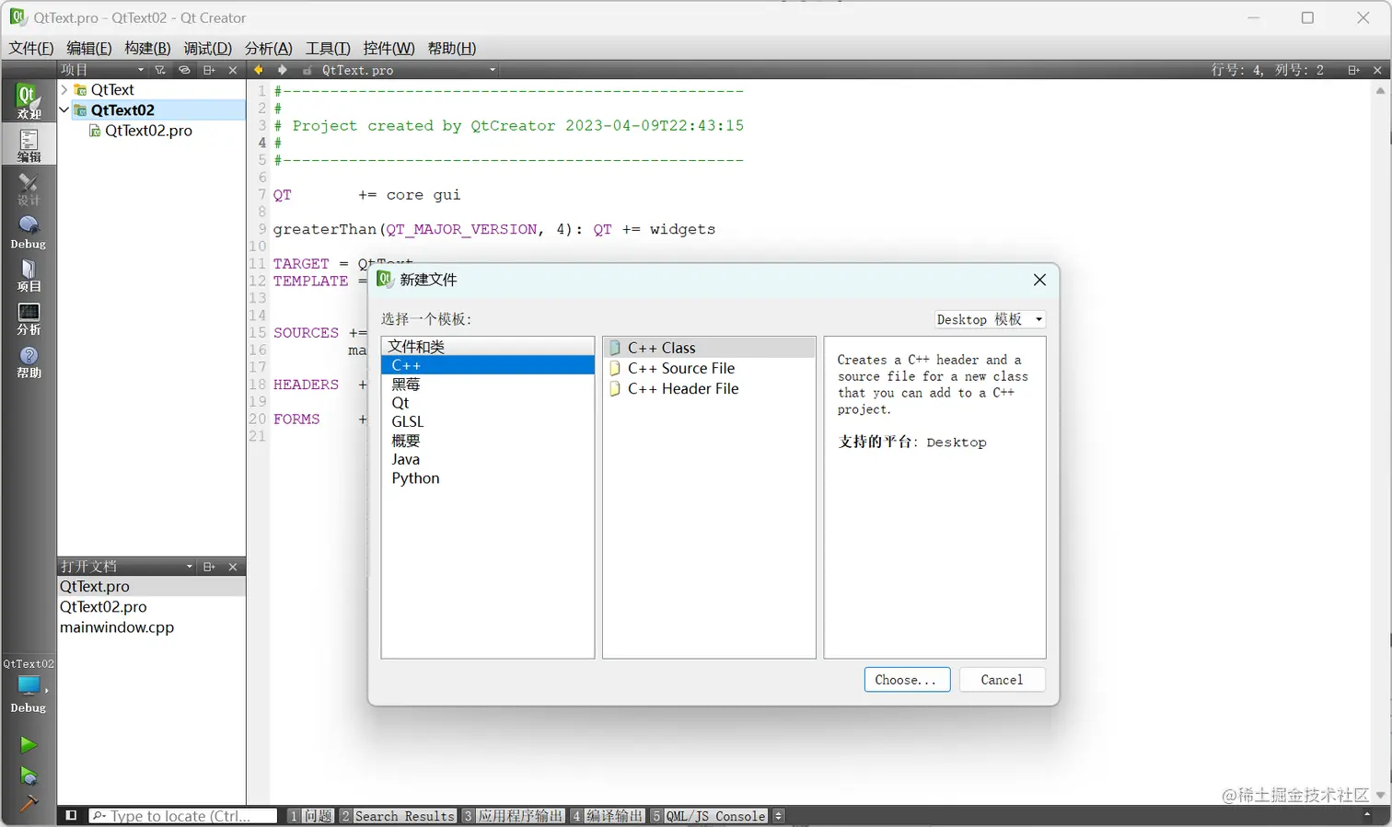Screen dimensions: 1392x827
Task: Open the QtText02 kit selector monitor icon
Action: 29,685
